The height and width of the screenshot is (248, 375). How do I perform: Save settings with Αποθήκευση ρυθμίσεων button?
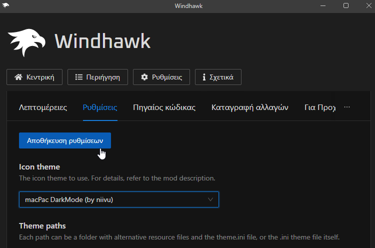65,140
